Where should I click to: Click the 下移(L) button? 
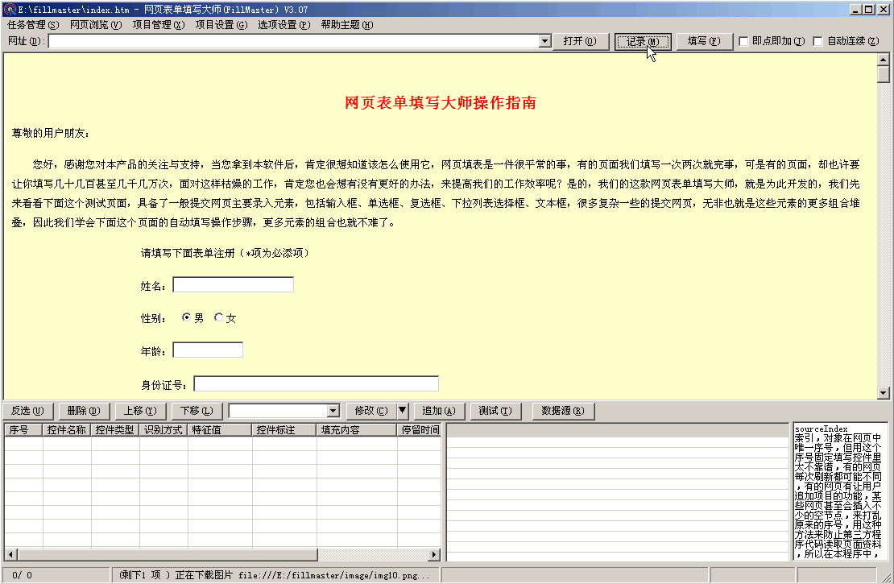point(197,411)
